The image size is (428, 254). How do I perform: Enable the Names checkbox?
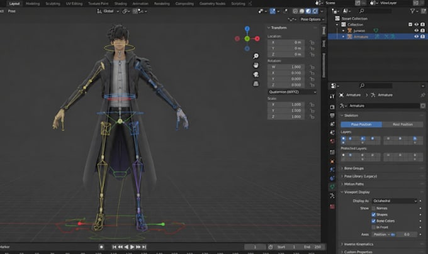coord(373,208)
